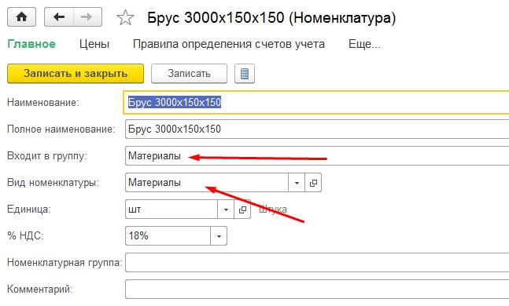This screenshot has height=306, width=509.
Task: Go back with the left arrow
Action: pyautogui.click(x=59, y=16)
